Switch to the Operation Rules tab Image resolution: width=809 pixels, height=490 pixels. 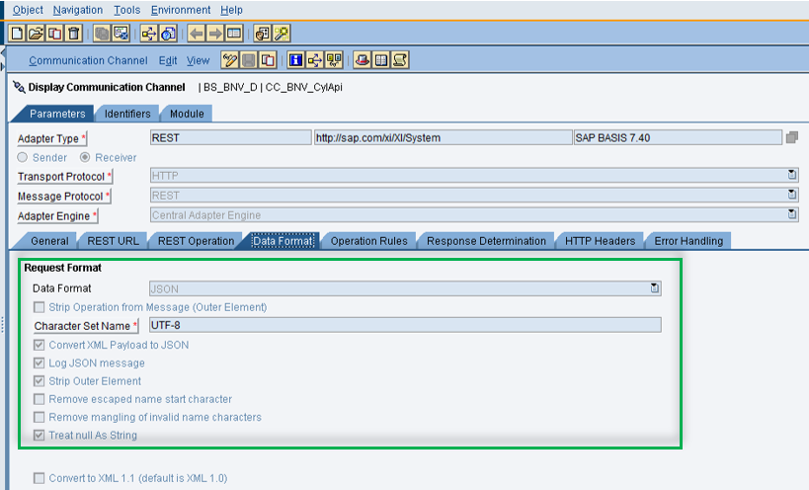tap(368, 241)
